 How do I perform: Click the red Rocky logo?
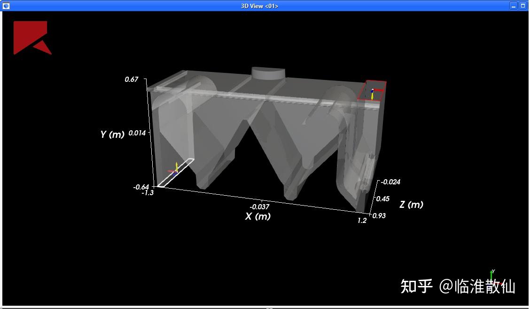click(32, 38)
